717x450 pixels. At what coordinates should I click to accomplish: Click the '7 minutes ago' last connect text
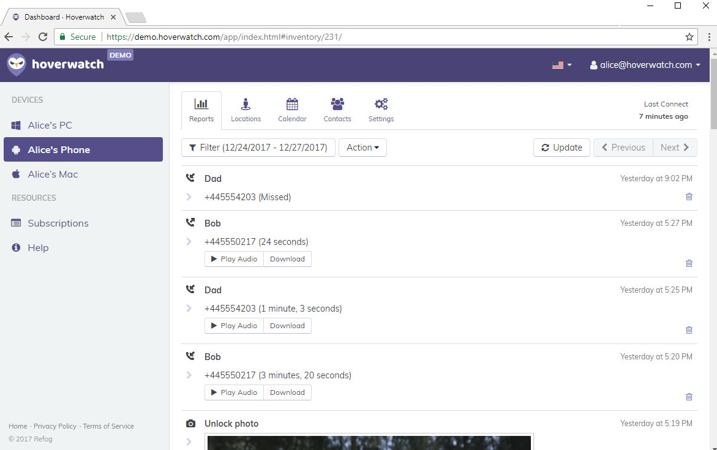pos(664,116)
